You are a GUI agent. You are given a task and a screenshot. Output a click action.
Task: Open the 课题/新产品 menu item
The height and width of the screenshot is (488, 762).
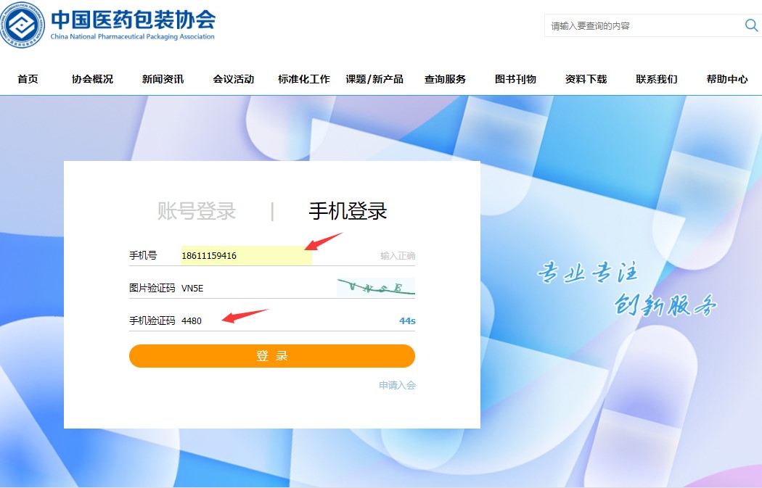(x=374, y=79)
